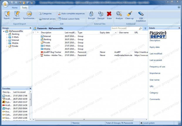Click the http://mantis URL cell
The height and width of the screenshot is (126, 182).
click(141, 52)
